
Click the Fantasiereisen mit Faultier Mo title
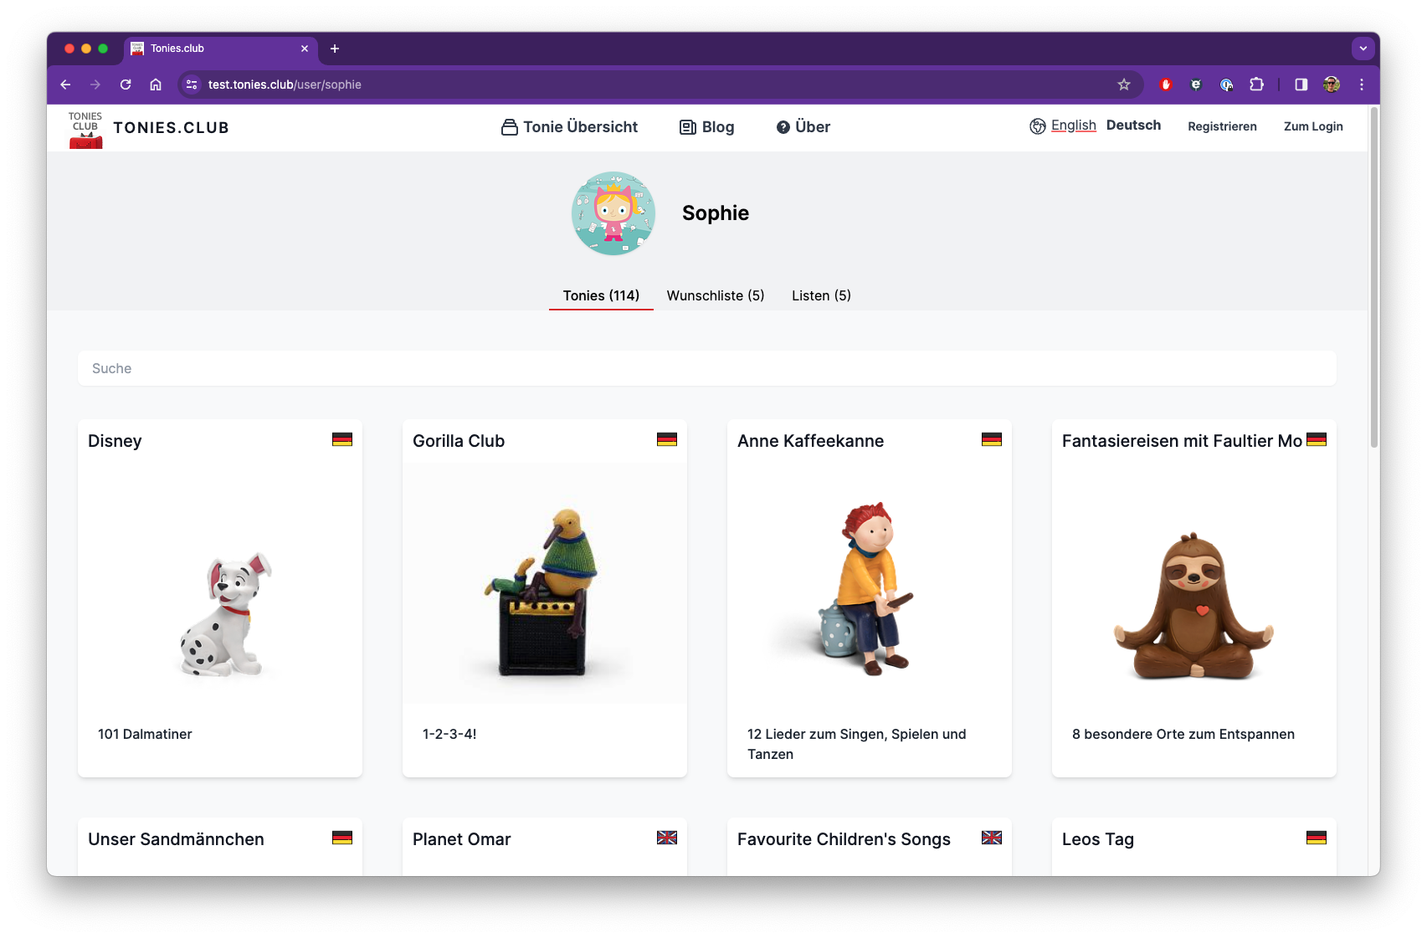coord(1182,441)
